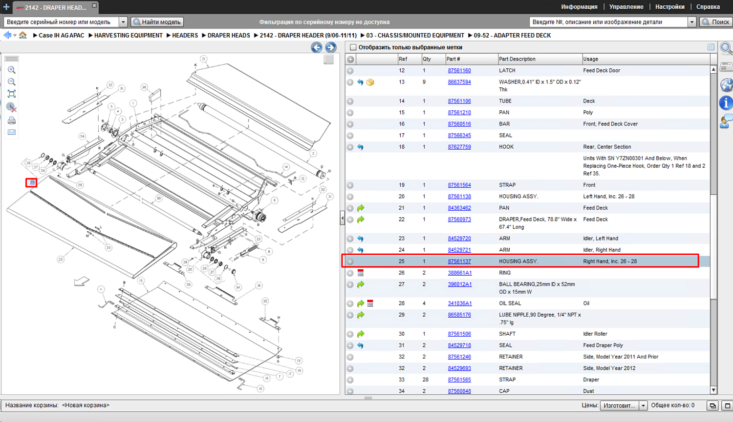Click the part number search input field
The image size is (733, 422).
coord(608,22)
